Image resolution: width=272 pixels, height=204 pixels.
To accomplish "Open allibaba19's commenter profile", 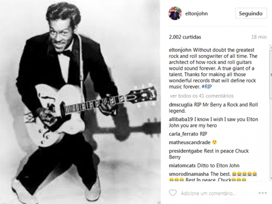I will point(181,119).
